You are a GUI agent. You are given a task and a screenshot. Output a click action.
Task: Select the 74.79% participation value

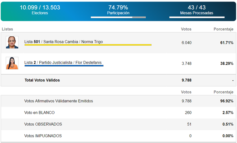point(118,7)
